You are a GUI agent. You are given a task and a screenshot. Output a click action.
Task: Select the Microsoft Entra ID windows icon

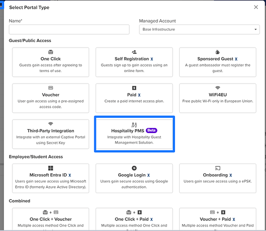click(x=50, y=168)
